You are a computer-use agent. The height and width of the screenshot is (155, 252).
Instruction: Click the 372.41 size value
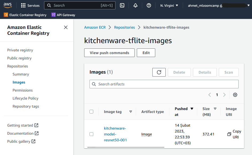208,134
